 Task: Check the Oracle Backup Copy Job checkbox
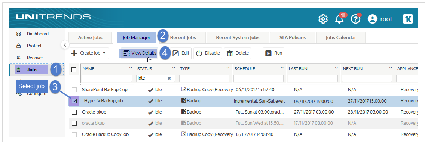74,135
